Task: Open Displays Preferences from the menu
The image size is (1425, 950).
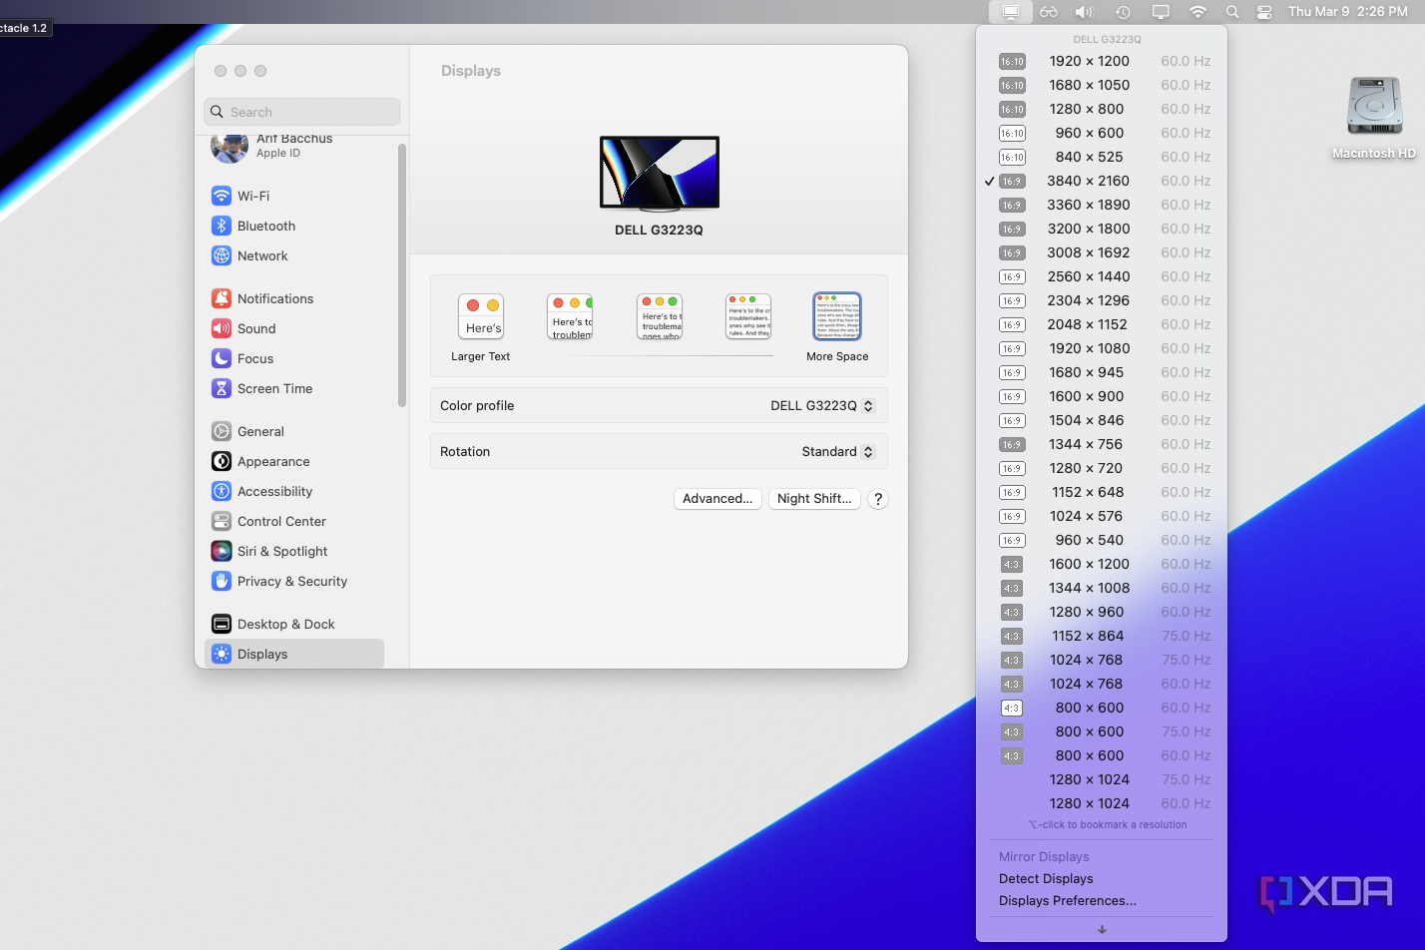Action: tap(1067, 900)
